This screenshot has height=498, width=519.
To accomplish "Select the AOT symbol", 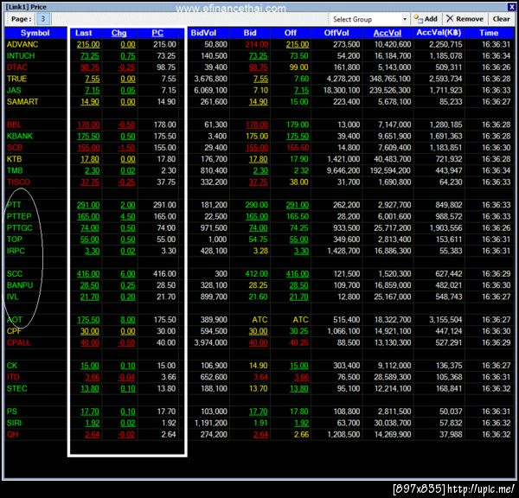I will click(15, 320).
